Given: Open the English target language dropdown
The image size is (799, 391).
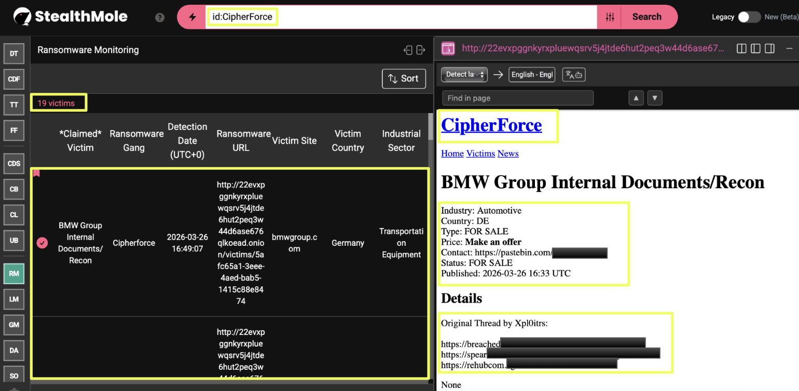Looking at the screenshot, I should coord(532,75).
